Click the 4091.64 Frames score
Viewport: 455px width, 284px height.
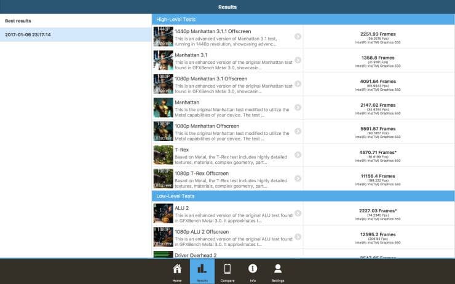[x=378, y=82]
